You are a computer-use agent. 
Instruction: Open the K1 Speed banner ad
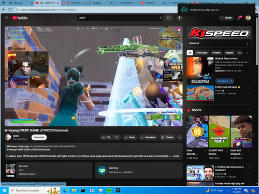(219, 33)
